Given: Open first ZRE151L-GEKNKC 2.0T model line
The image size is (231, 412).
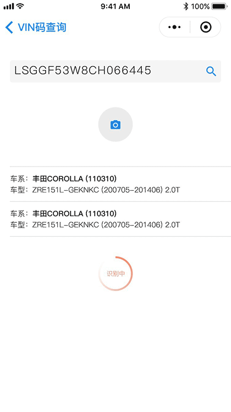Looking at the screenshot, I should pyautogui.click(x=106, y=190).
